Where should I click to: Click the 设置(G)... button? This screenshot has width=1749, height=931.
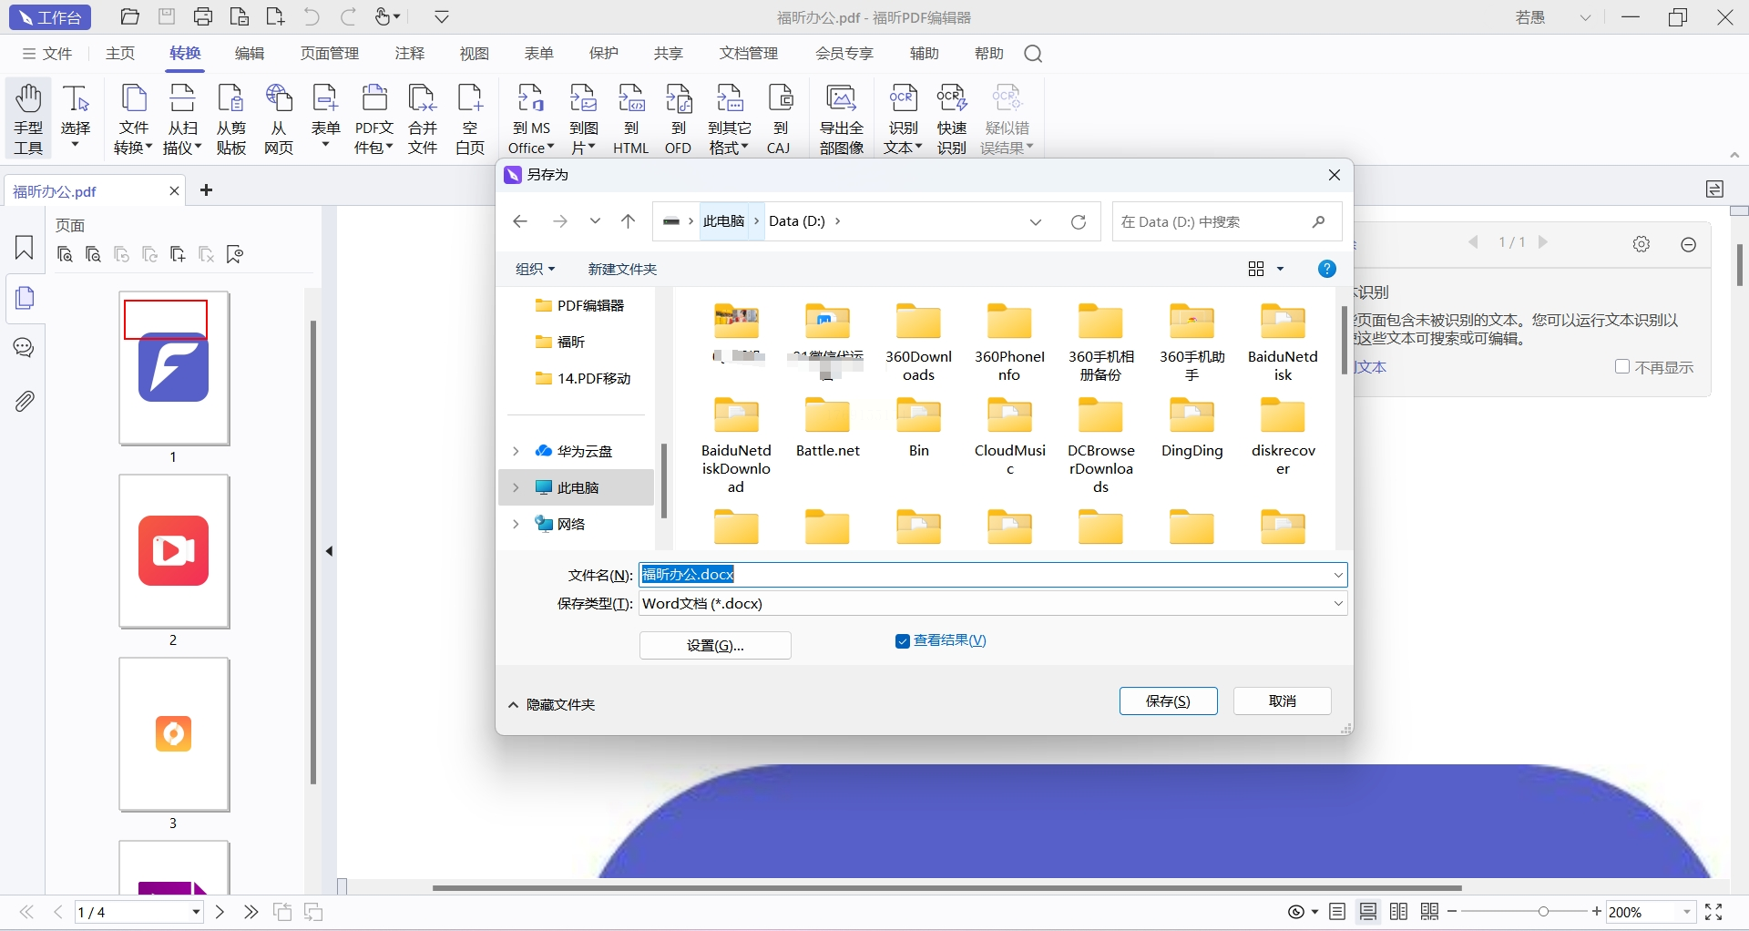[x=715, y=645]
